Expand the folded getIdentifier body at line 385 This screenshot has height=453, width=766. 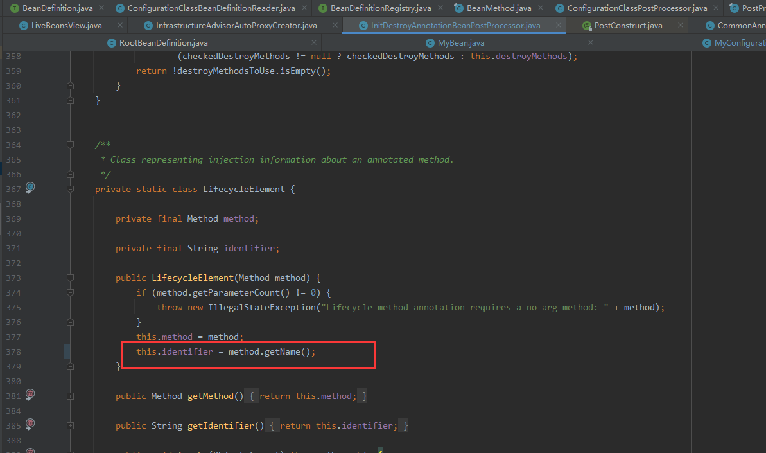pyautogui.click(x=71, y=425)
